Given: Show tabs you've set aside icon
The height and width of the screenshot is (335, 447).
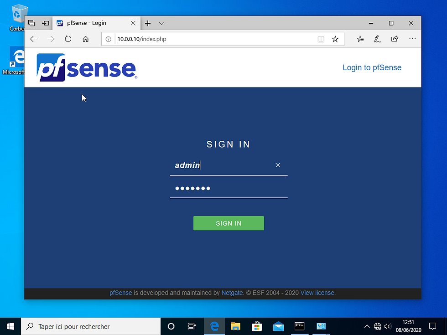Looking at the screenshot, I should [x=31, y=23].
